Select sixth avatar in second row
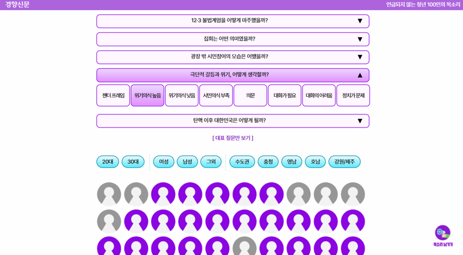Image resolution: width=463 pixels, height=255 pixels. (x=245, y=221)
